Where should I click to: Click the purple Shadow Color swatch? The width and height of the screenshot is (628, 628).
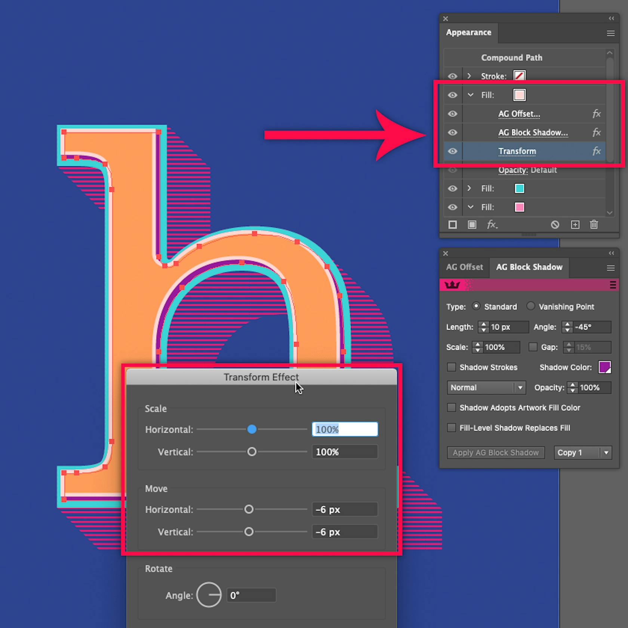[605, 367]
